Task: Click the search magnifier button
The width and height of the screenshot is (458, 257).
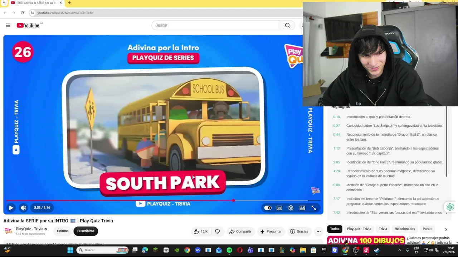Action: [287, 25]
